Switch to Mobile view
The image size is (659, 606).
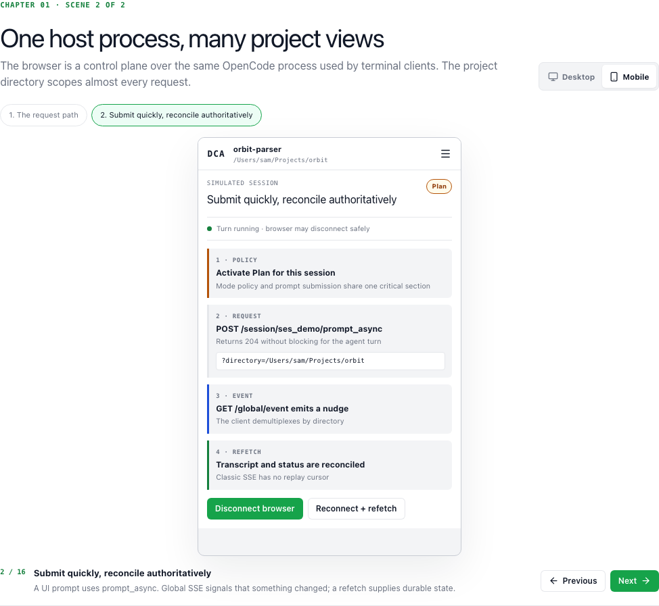[x=629, y=77]
